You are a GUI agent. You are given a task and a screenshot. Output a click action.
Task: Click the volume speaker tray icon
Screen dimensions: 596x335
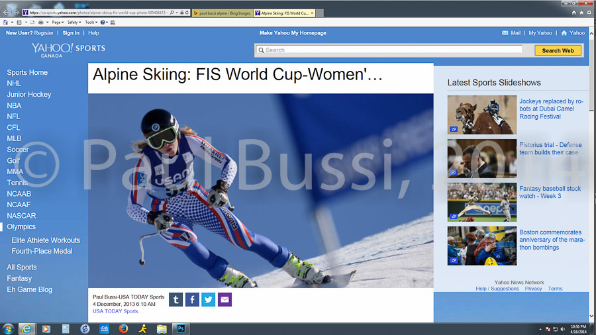click(x=563, y=329)
